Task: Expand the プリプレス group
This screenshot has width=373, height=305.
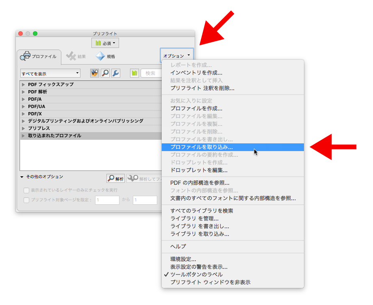Action: (23, 128)
